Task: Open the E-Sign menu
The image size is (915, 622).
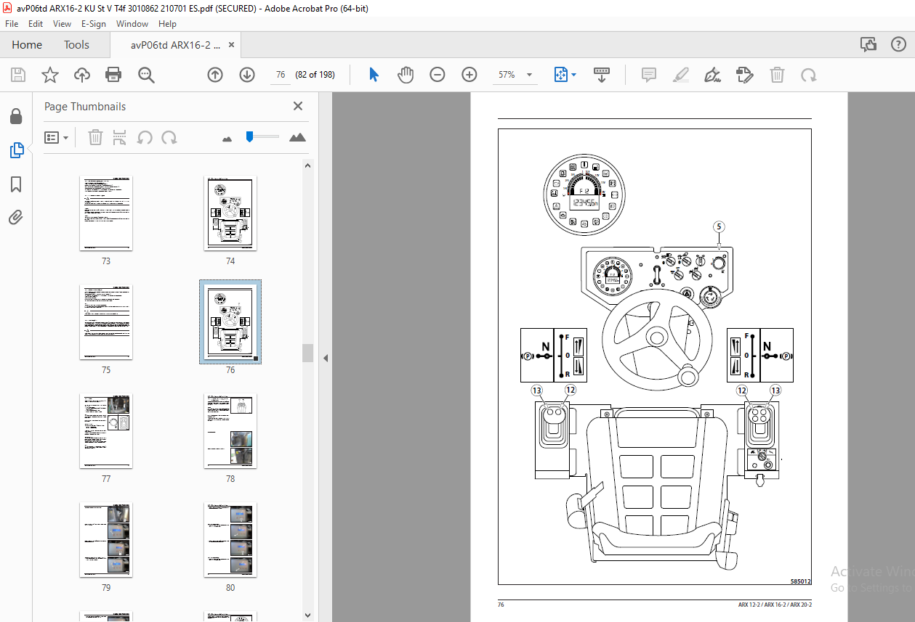Action: [94, 24]
